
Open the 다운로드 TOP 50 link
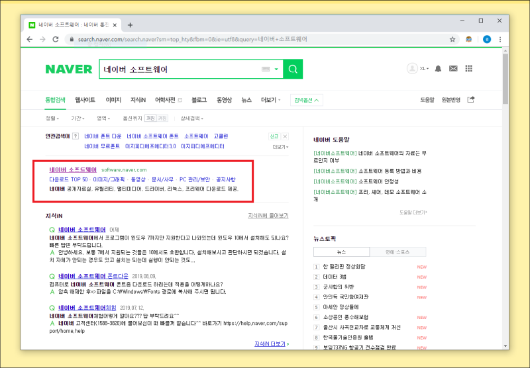pyautogui.click(x=68, y=179)
